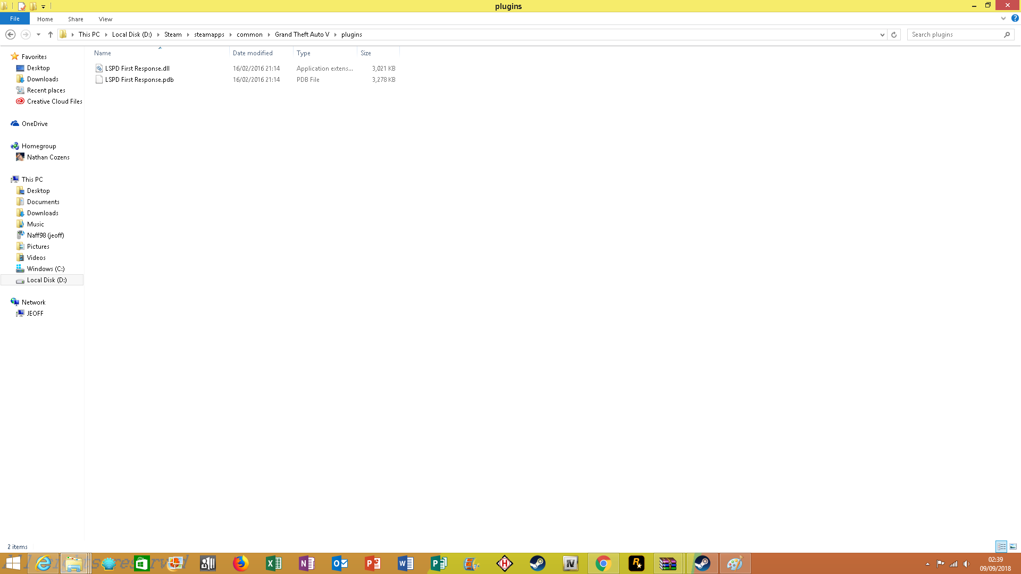The image size is (1021, 574).
Task: Click the Grand Theft Auto V breadcrumb
Action: (302, 35)
